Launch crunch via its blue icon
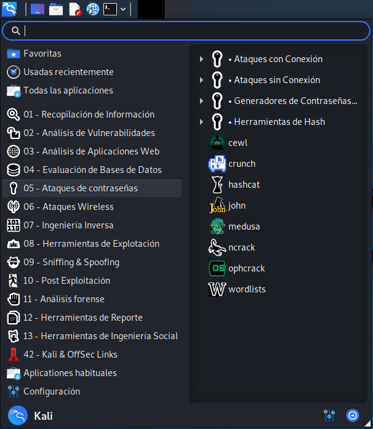This screenshot has width=373, height=429. [x=217, y=164]
